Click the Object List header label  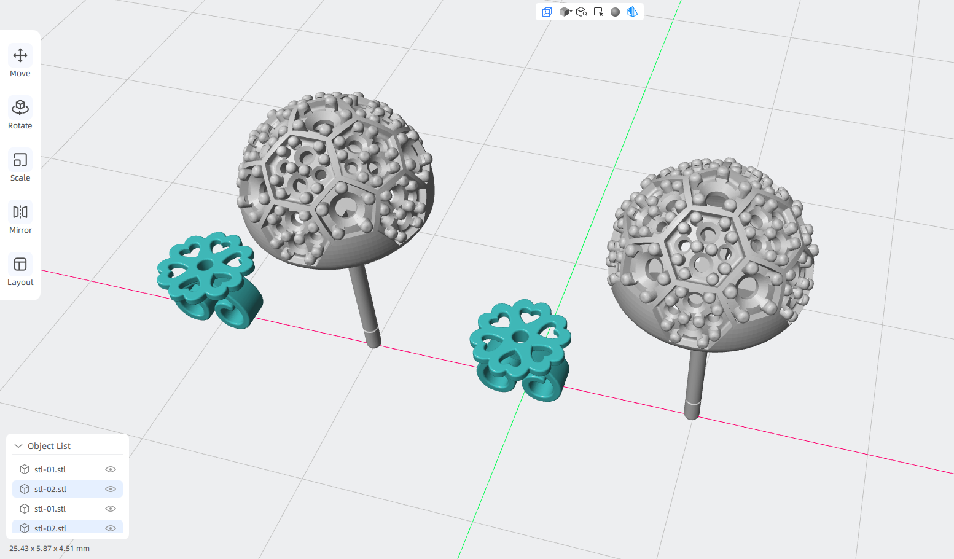coord(49,446)
